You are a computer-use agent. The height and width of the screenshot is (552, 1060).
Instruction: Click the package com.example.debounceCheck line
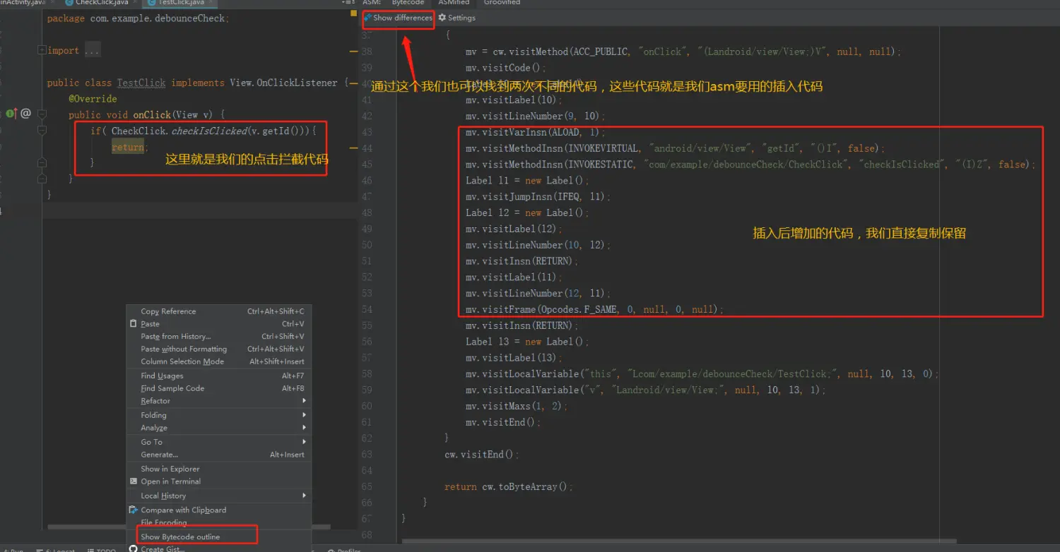138,18
